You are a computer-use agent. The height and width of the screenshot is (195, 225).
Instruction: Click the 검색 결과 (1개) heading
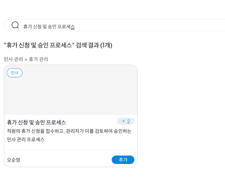pyautogui.click(x=94, y=45)
